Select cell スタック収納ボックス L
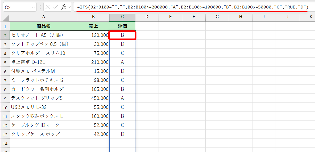 pos(43,116)
